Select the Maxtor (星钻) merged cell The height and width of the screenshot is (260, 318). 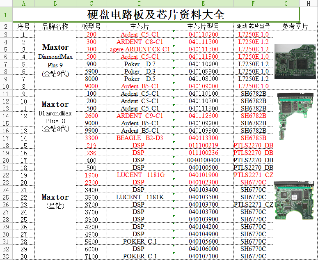[x=55, y=200]
